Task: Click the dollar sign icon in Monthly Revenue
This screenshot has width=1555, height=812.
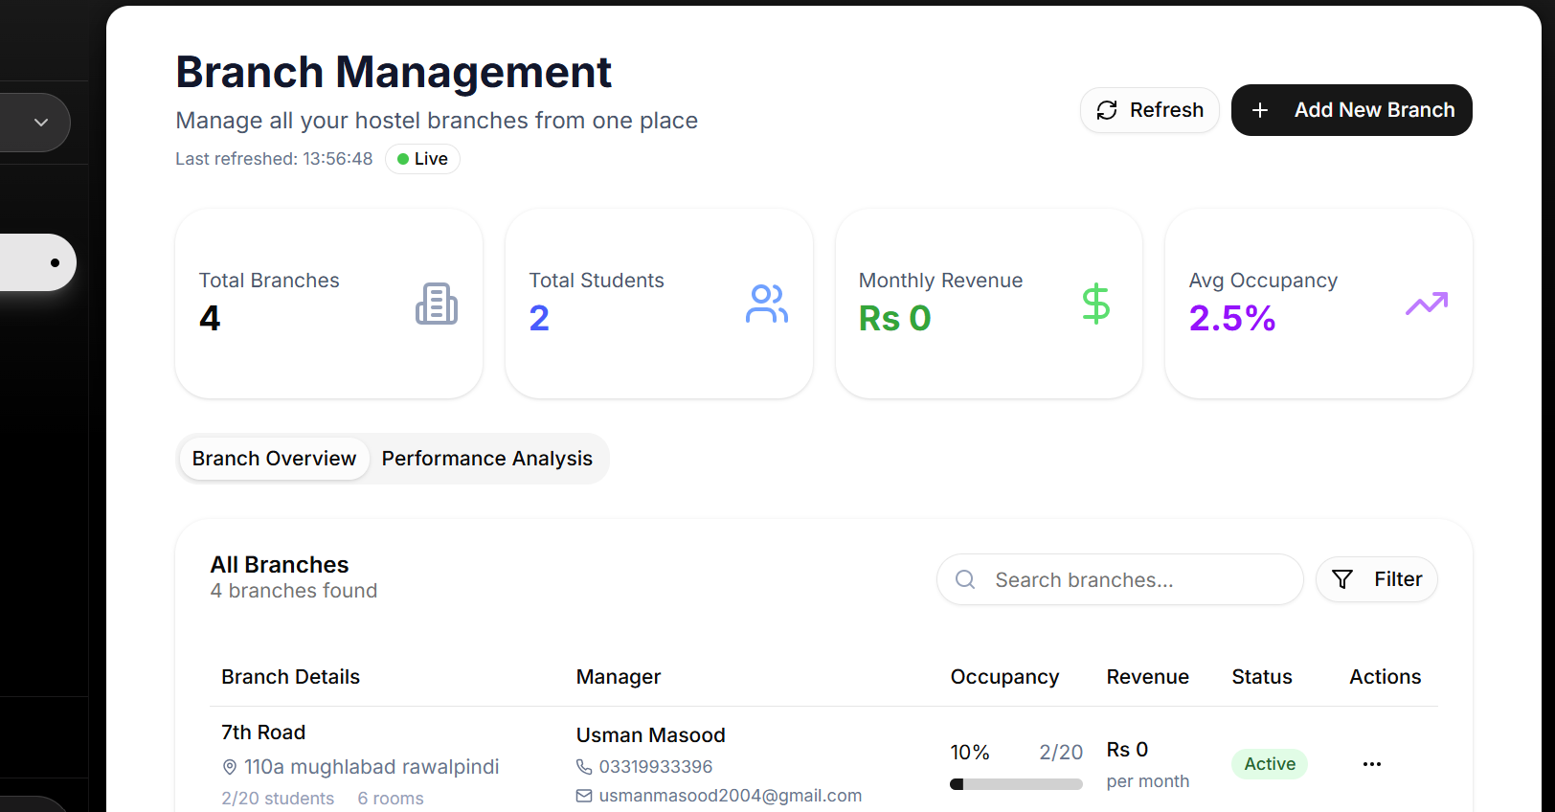Action: click(x=1095, y=304)
